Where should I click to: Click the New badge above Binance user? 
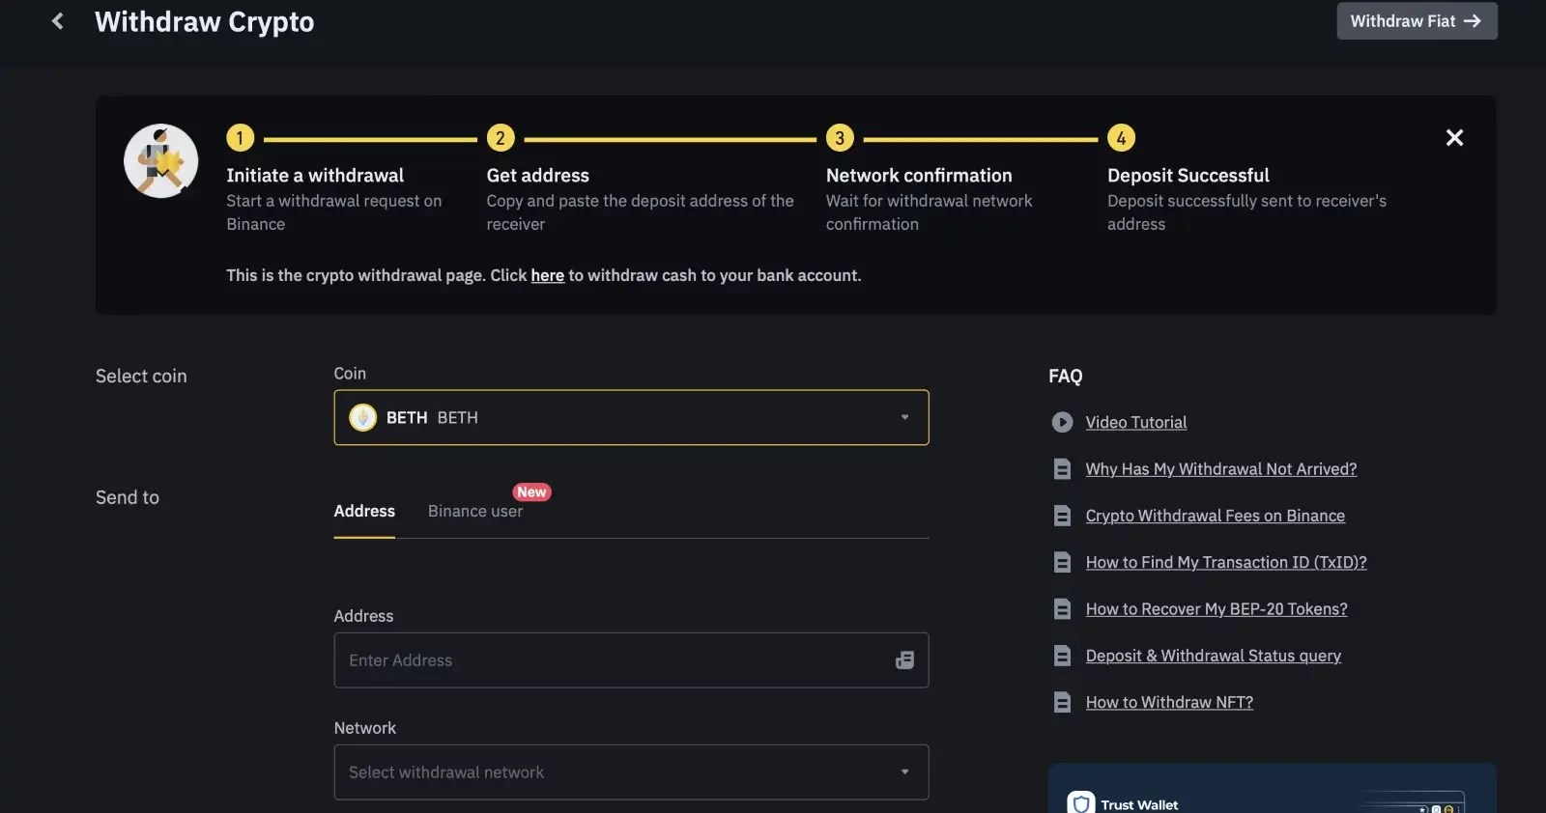coord(531,491)
